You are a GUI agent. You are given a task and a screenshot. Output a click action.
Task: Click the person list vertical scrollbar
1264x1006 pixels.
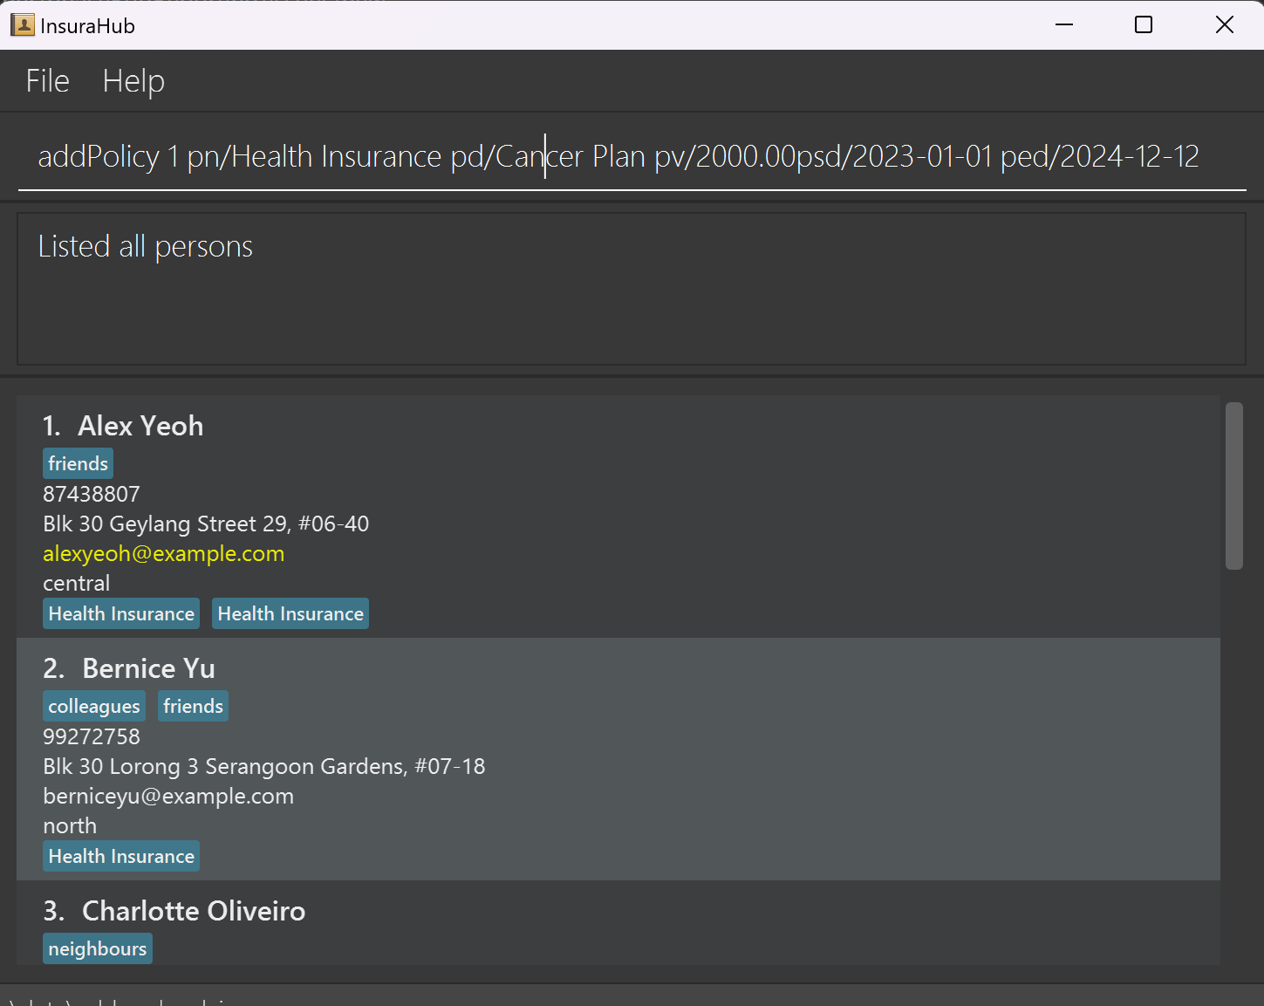click(x=1233, y=486)
